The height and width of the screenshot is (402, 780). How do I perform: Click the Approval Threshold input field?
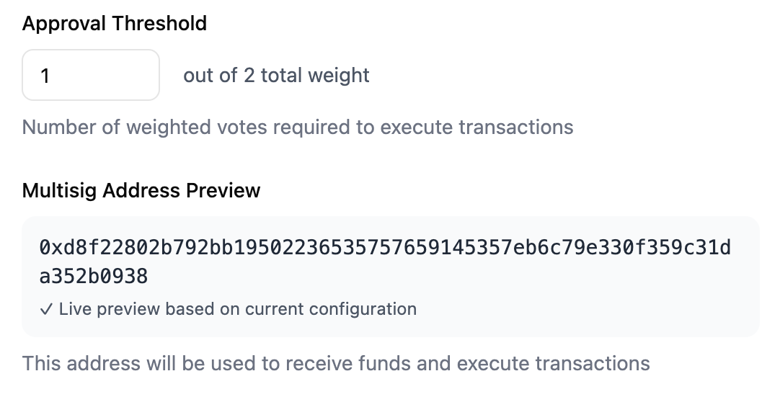click(91, 75)
